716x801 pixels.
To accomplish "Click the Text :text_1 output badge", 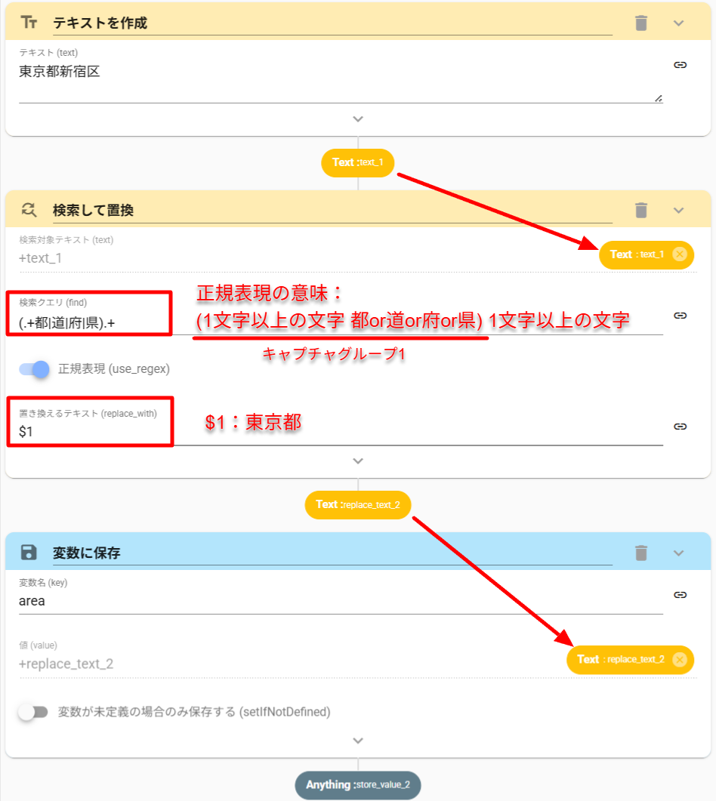I will pos(358,162).
